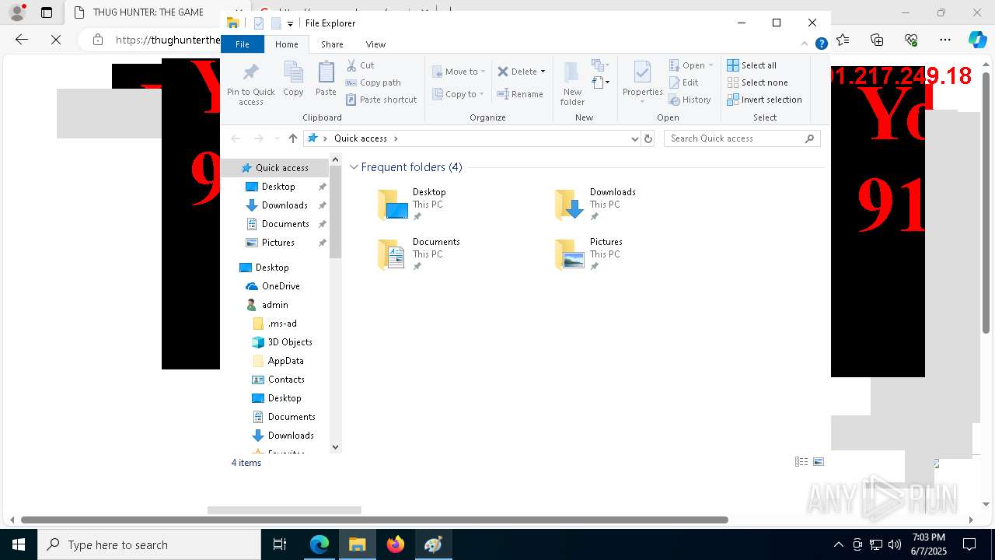
Task: Stop loading page in browser
Action: pos(56,40)
